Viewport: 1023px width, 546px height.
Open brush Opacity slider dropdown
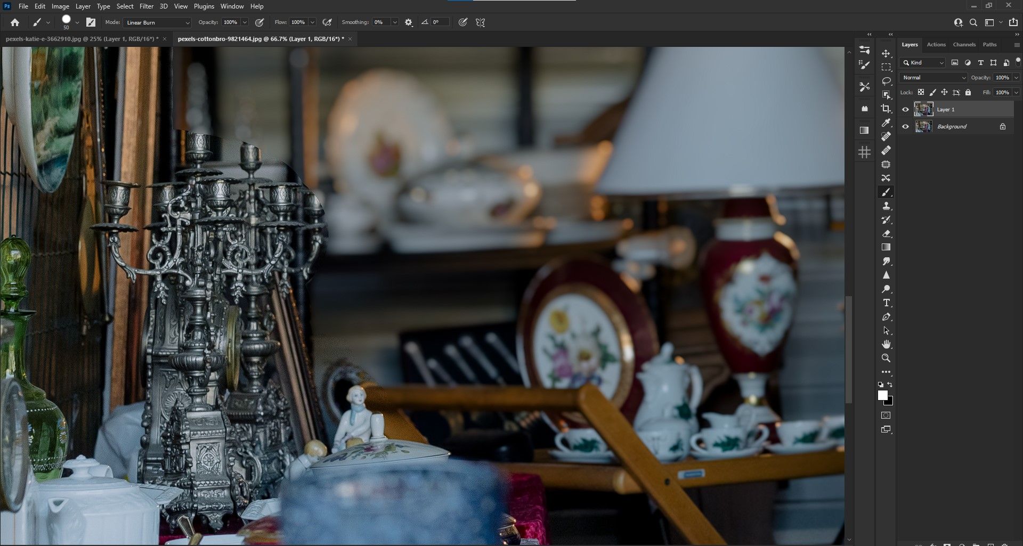coord(245,22)
